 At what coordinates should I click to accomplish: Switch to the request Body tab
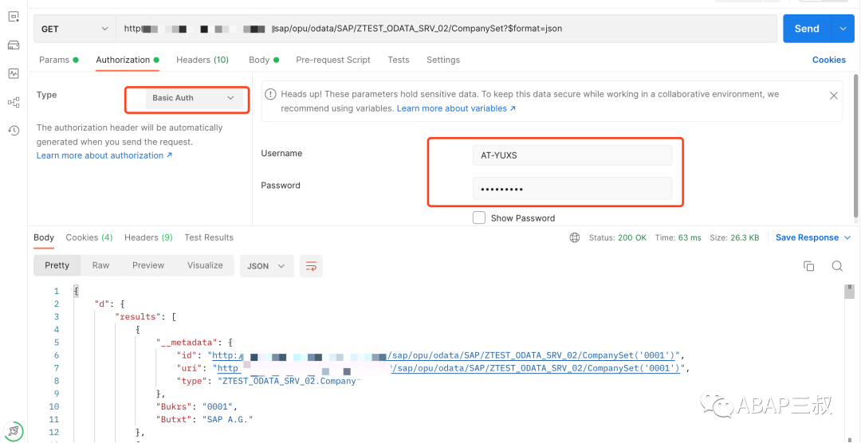click(264, 60)
